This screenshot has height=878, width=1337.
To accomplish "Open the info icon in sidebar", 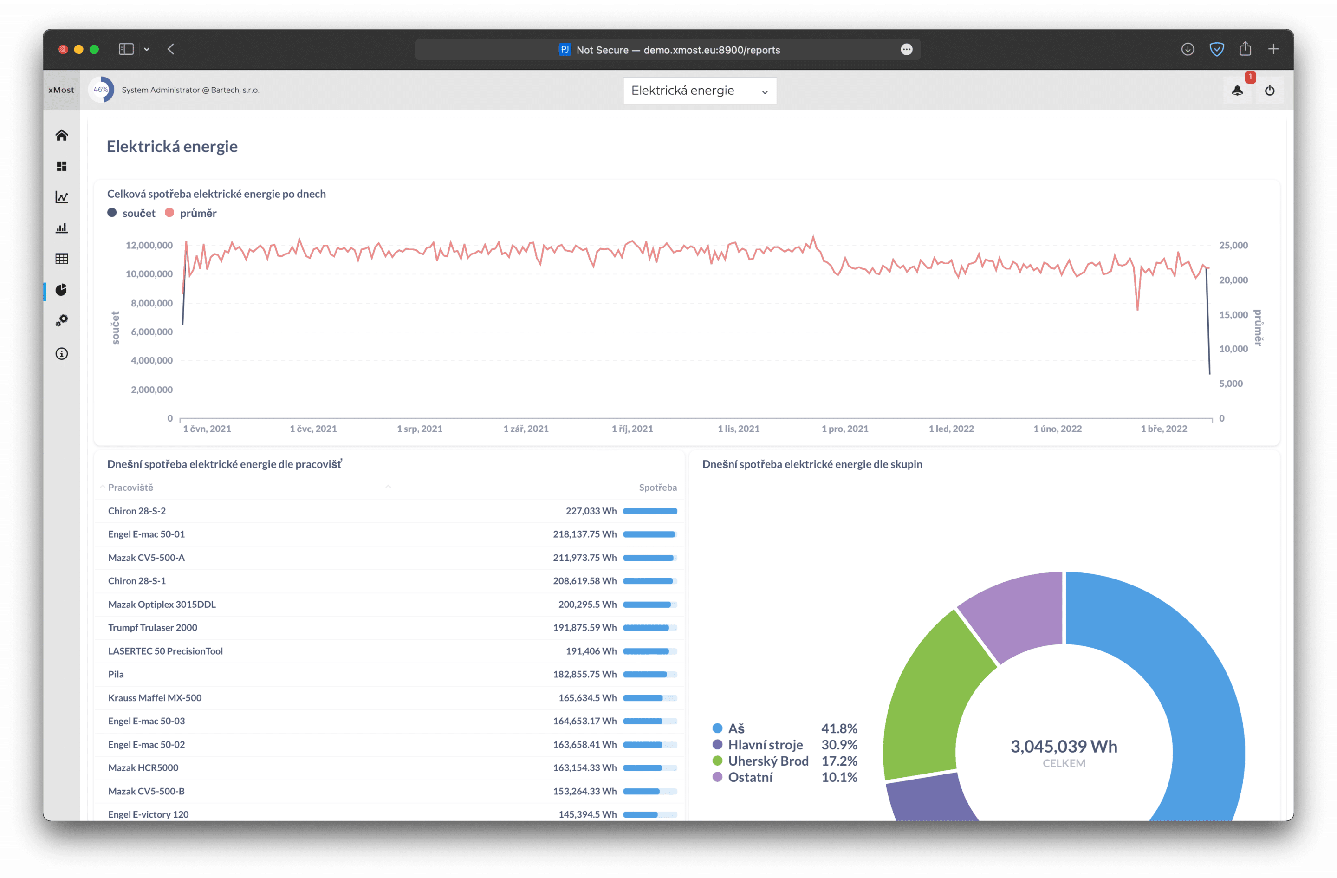I will pyautogui.click(x=62, y=353).
